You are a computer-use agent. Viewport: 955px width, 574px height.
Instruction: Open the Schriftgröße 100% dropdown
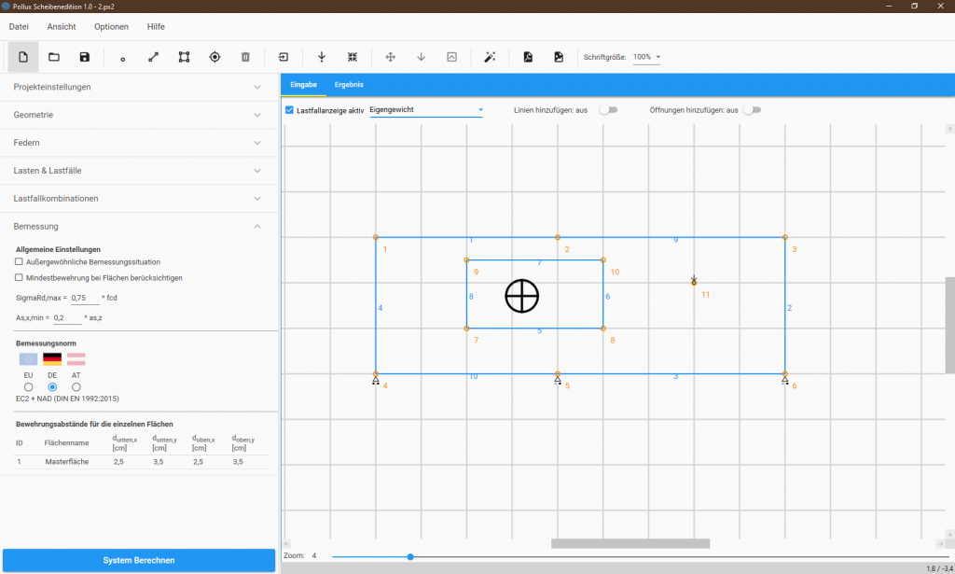(x=647, y=57)
